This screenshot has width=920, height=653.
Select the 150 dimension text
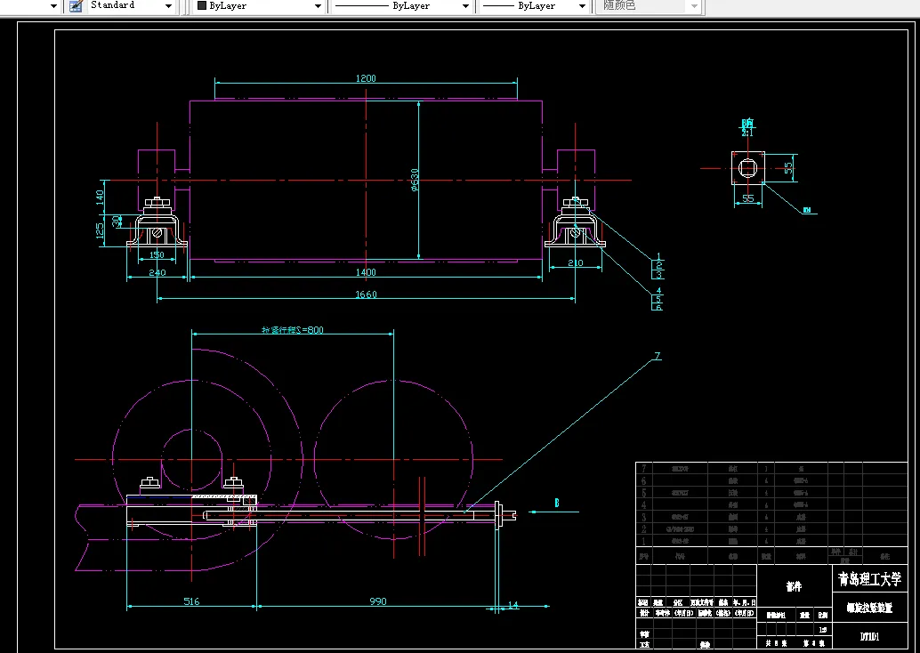pyautogui.click(x=157, y=254)
